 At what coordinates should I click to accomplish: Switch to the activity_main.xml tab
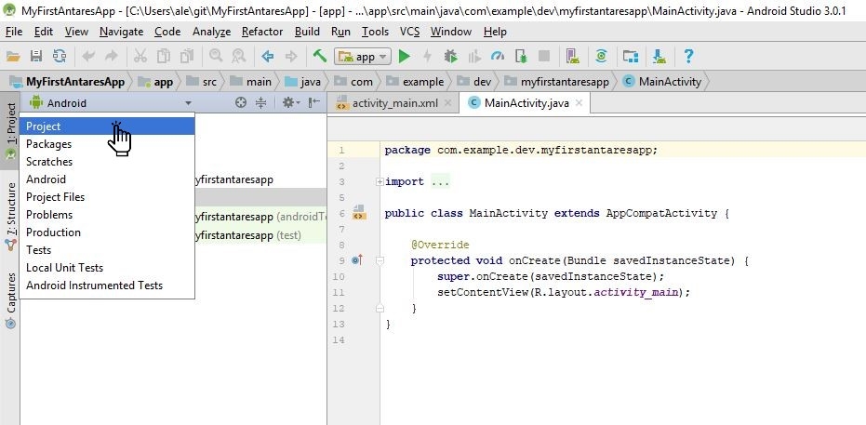click(x=394, y=103)
